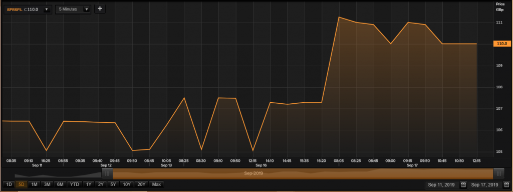Grab the right range slider handle
513x192 pixels.
point(498,173)
